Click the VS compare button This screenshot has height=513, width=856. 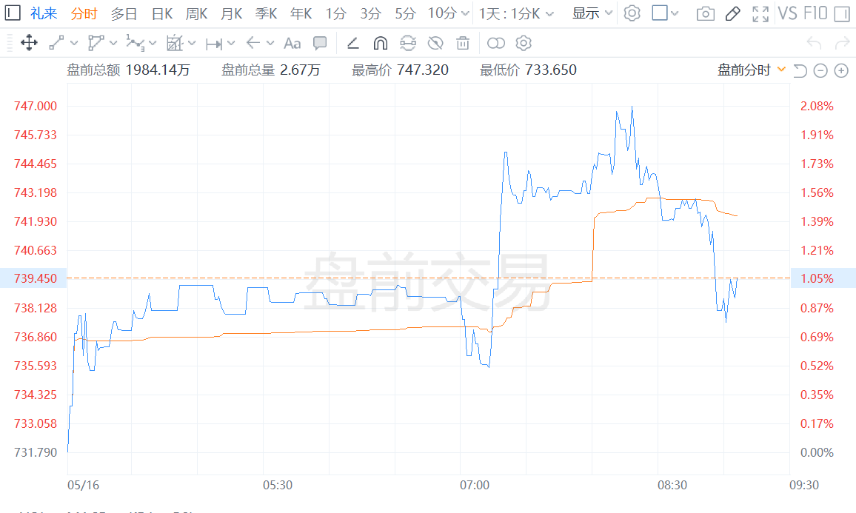787,13
